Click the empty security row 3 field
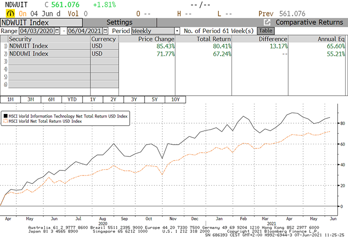 tap(49, 62)
